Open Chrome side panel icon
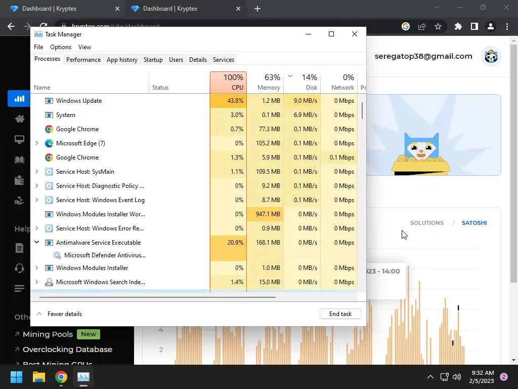The image size is (518, 389). 474,26
